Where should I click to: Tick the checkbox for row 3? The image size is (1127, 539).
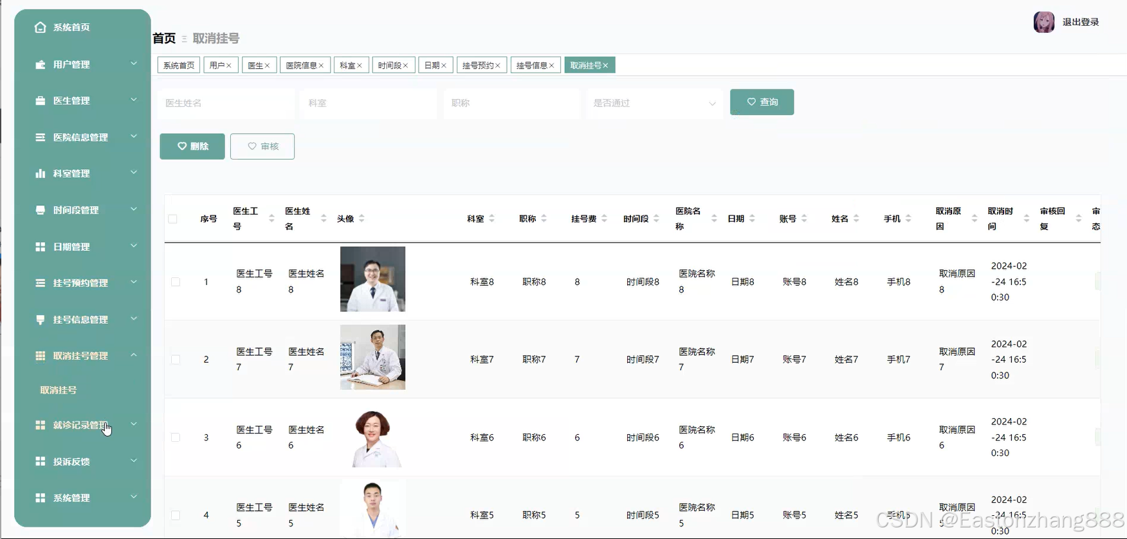point(176,437)
